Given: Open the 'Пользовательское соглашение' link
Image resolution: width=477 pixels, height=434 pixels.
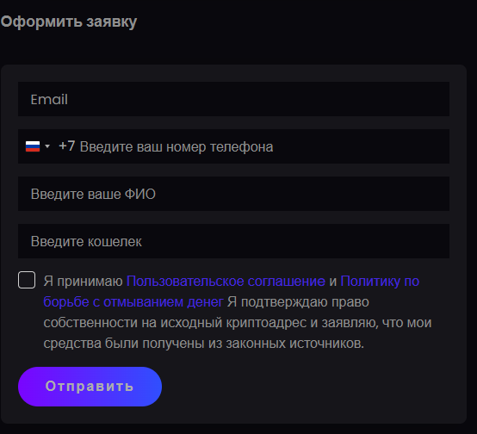Looking at the screenshot, I should [x=226, y=282].
